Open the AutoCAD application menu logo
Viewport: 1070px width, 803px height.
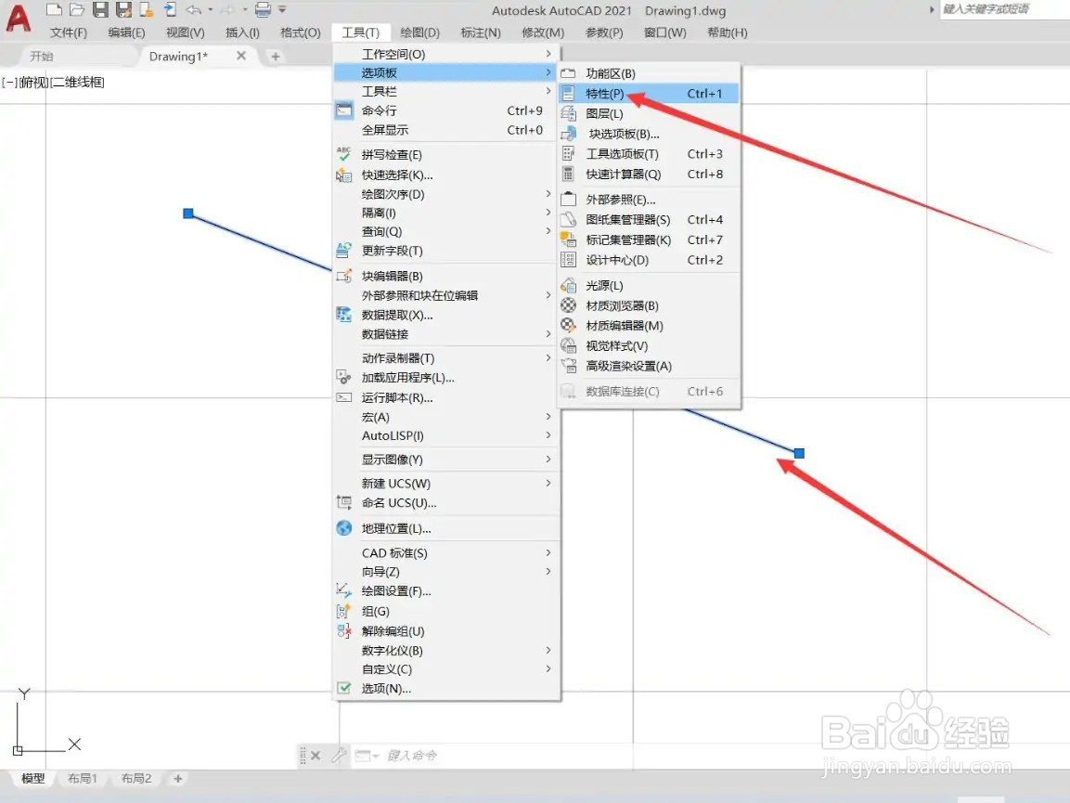[19, 19]
